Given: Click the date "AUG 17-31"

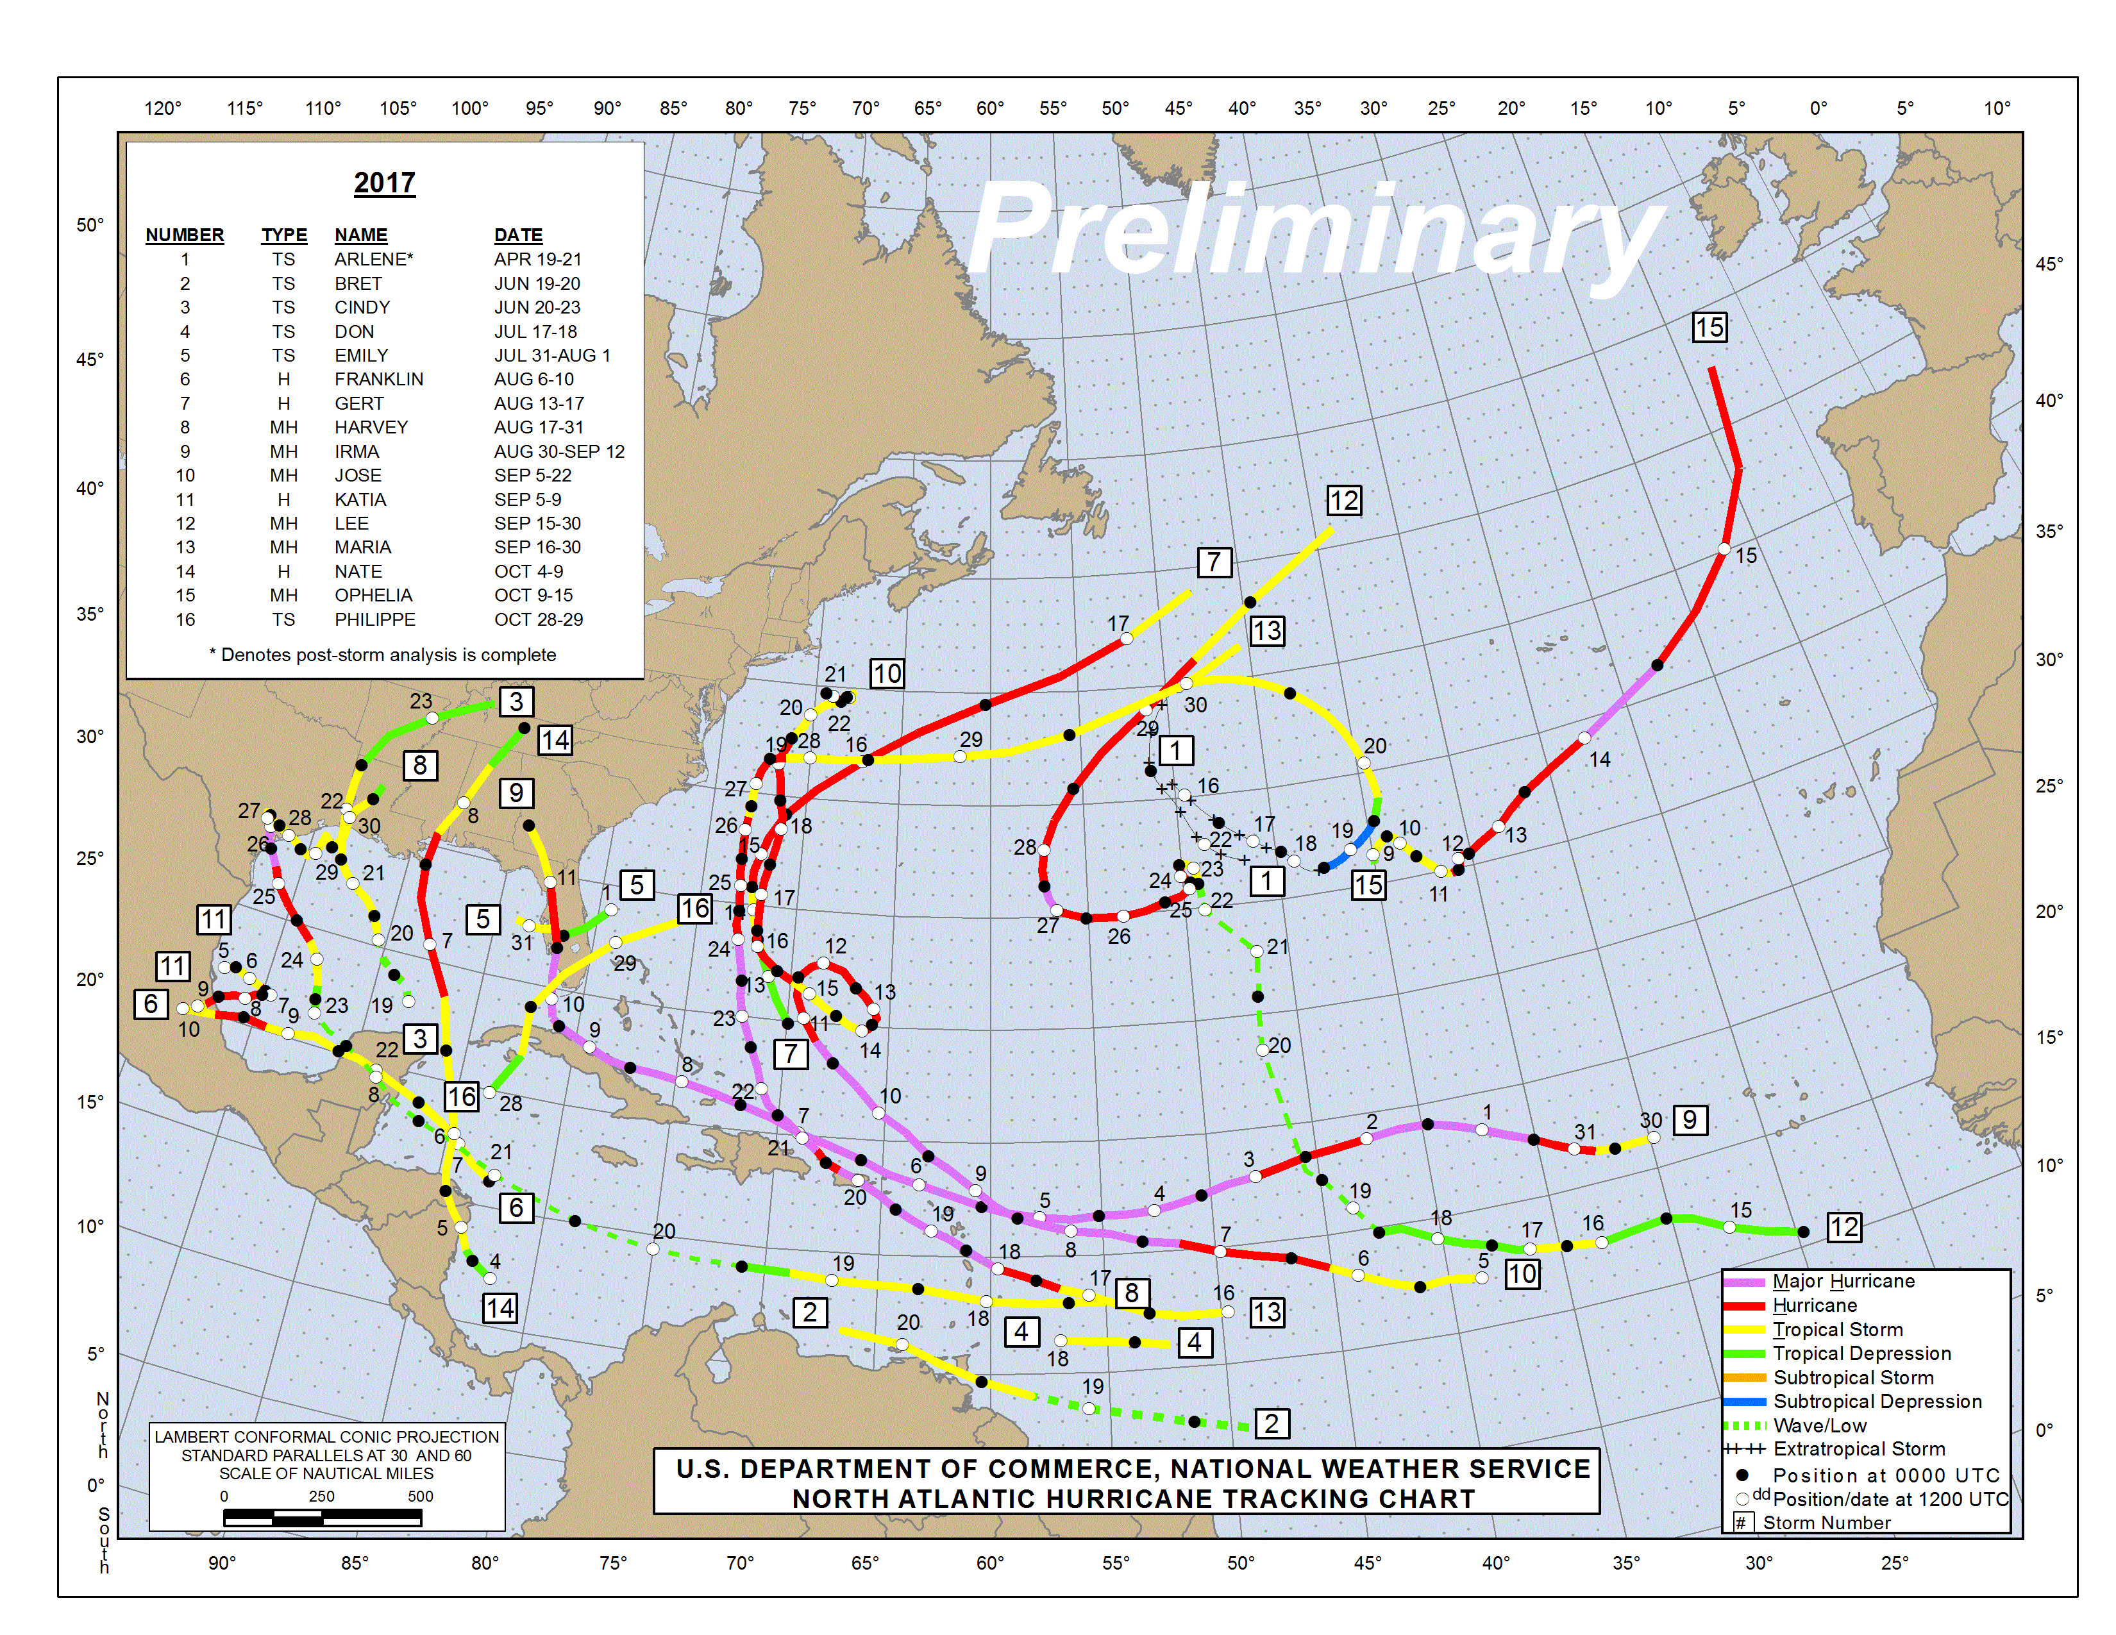Looking at the screenshot, I should coord(539,427).
